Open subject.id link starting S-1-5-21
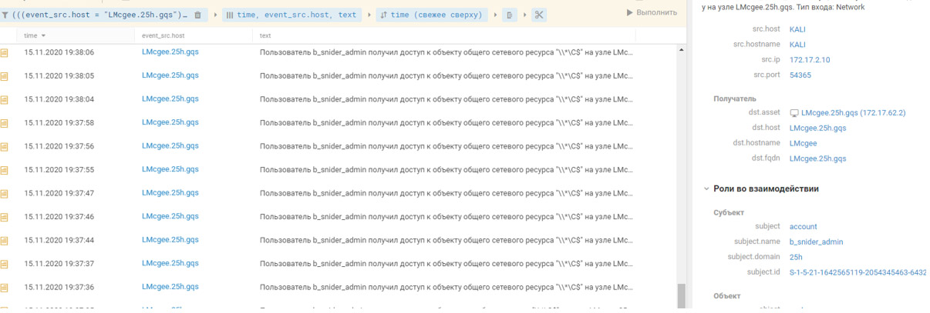This screenshot has width=930, height=313. (858, 273)
